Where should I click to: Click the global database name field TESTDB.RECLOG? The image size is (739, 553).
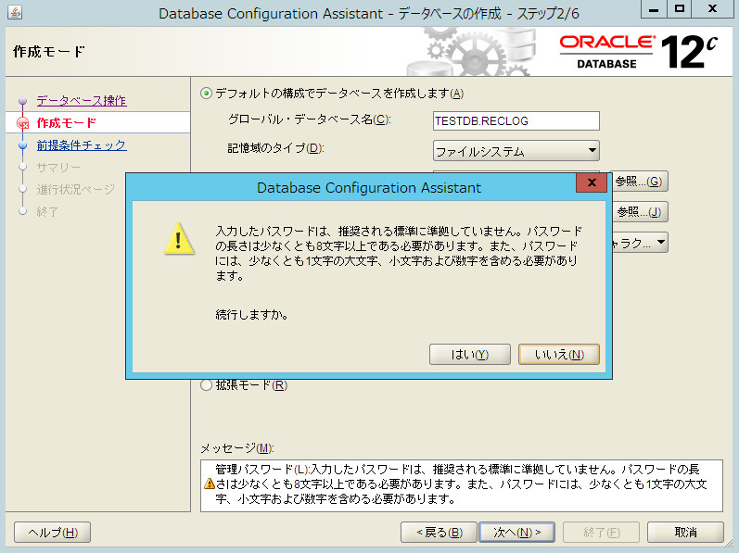516,121
